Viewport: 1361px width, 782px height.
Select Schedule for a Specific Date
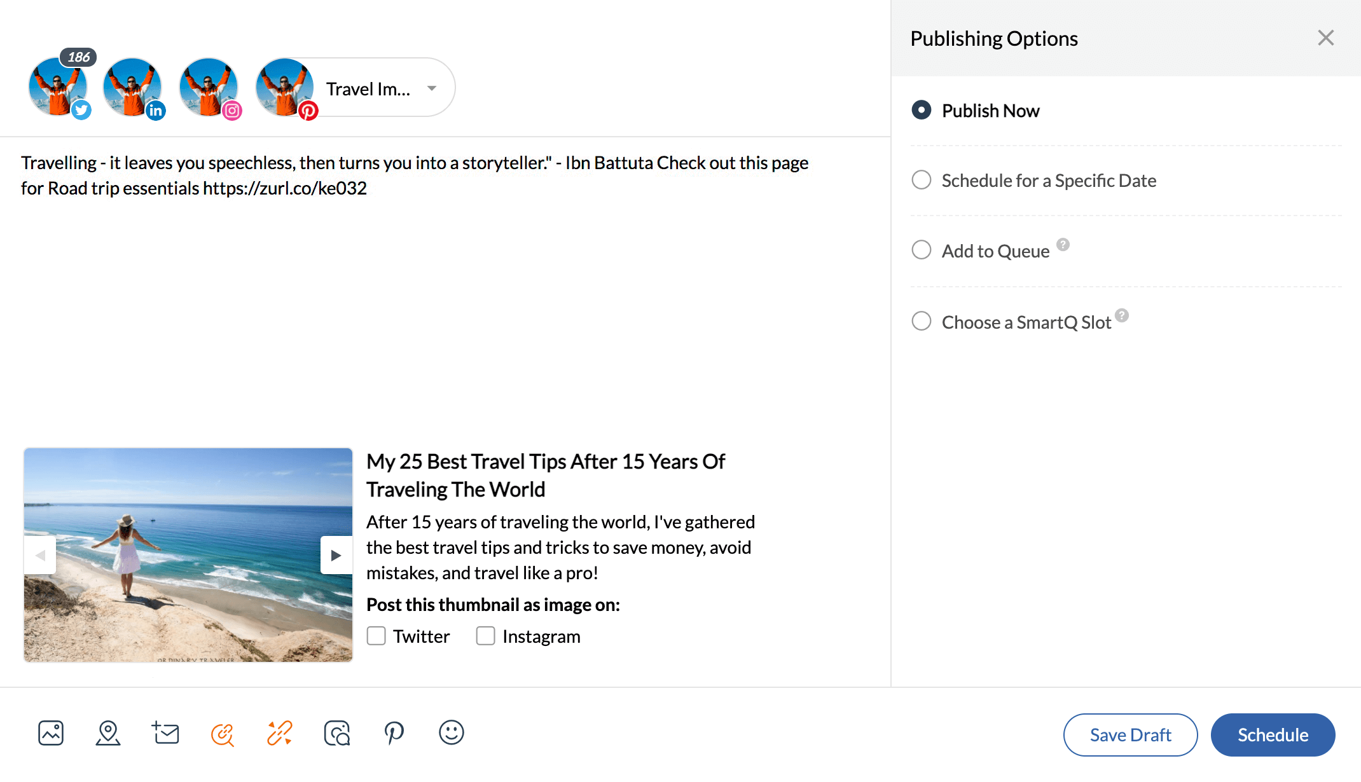(922, 180)
